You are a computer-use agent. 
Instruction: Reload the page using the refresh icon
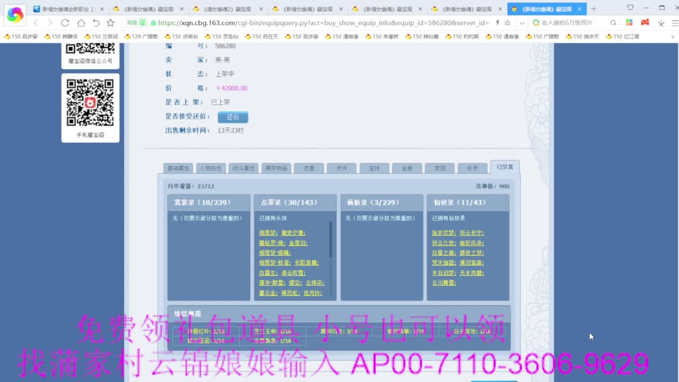[65, 24]
